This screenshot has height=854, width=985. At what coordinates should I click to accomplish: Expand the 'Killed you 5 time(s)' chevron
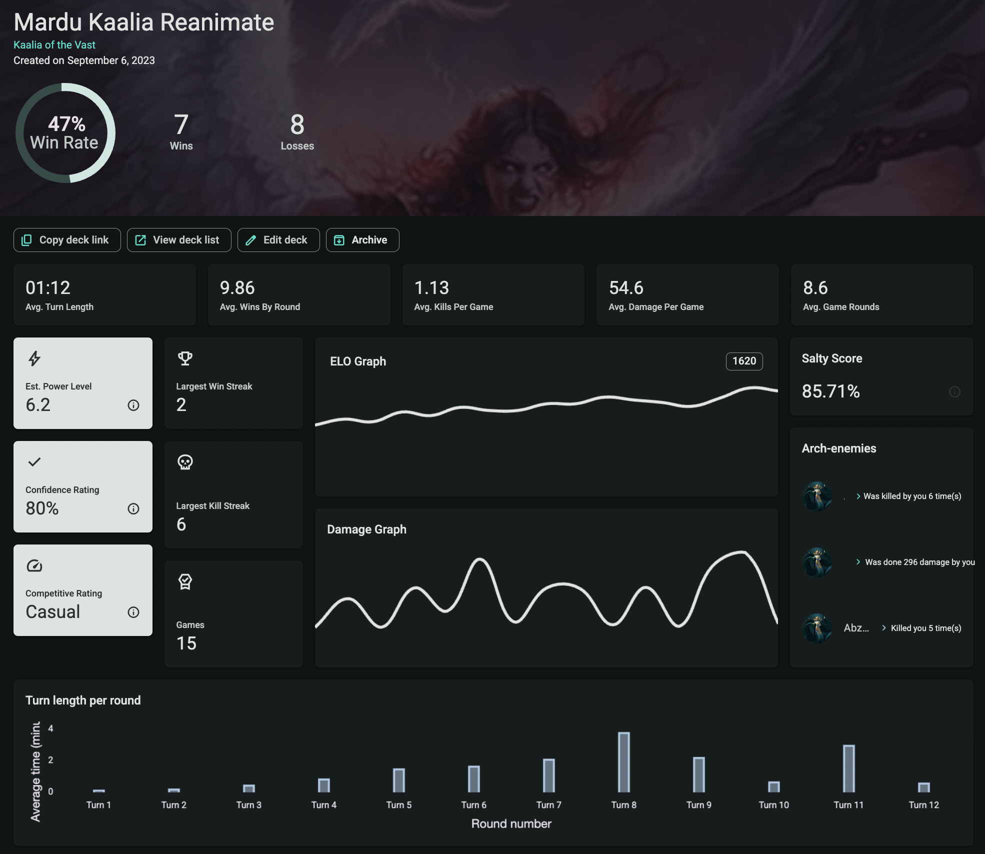point(883,628)
